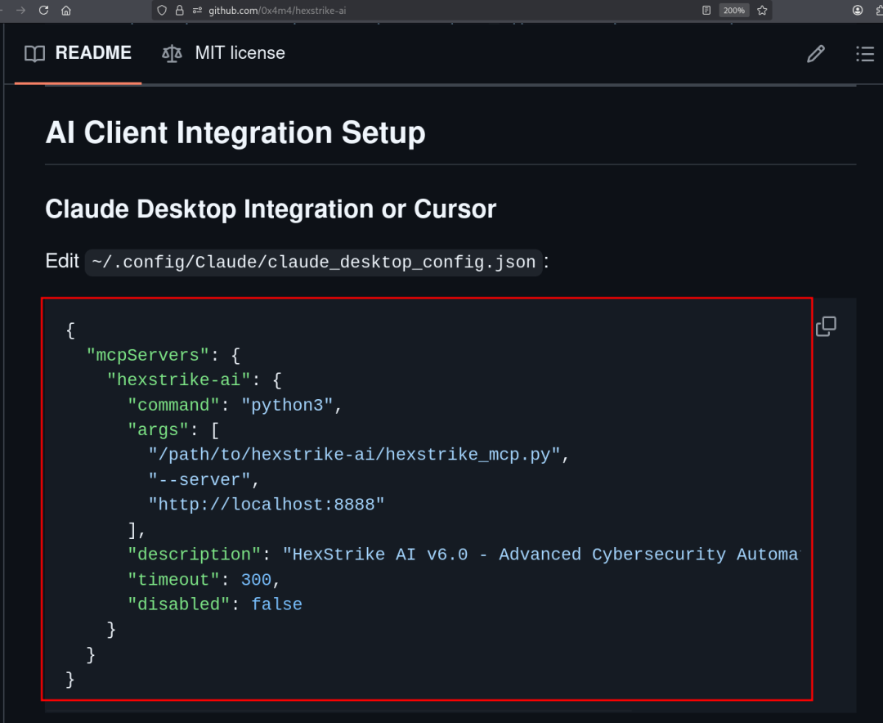Click the hexstrike_mcp.py path string
883x723 pixels.
point(355,455)
